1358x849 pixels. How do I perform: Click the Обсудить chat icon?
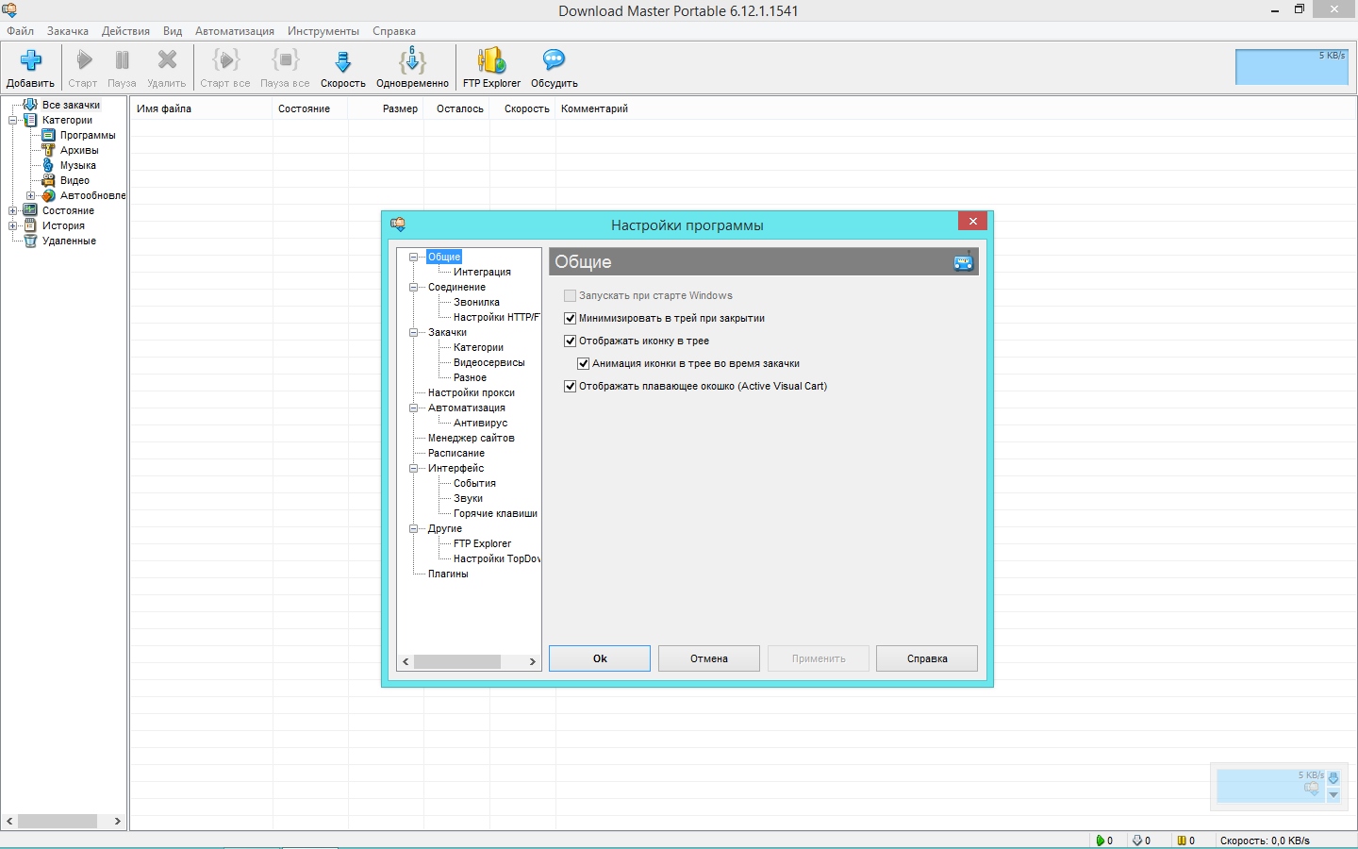[x=554, y=60]
